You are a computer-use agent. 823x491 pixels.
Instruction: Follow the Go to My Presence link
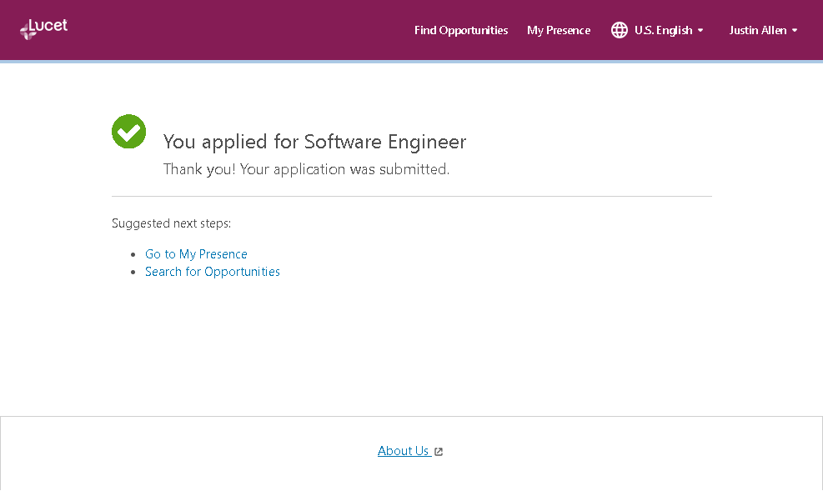click(x=196, y=254)
